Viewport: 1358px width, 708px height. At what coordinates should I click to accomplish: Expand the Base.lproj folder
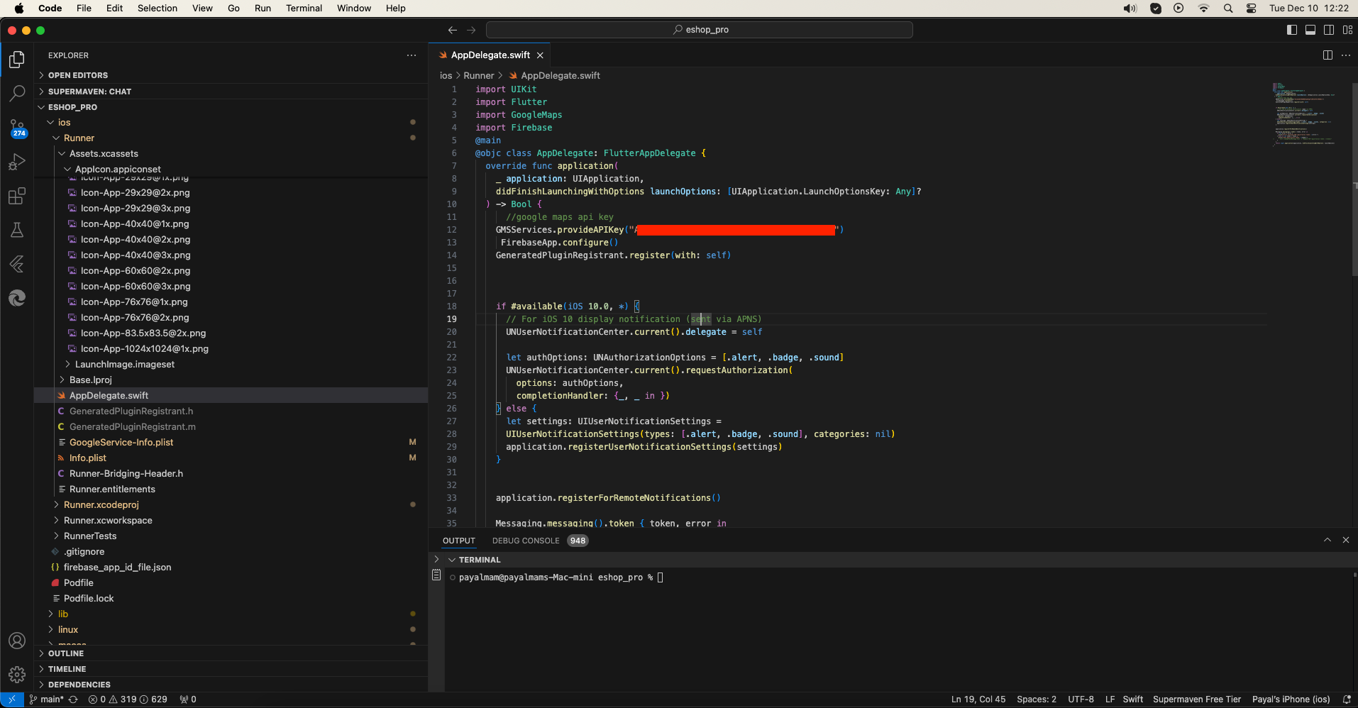pos(231,380)
